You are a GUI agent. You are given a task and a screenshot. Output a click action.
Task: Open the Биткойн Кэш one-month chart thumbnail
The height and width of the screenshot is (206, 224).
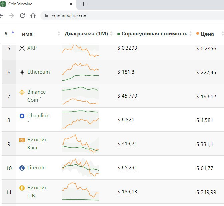point(80,144)
